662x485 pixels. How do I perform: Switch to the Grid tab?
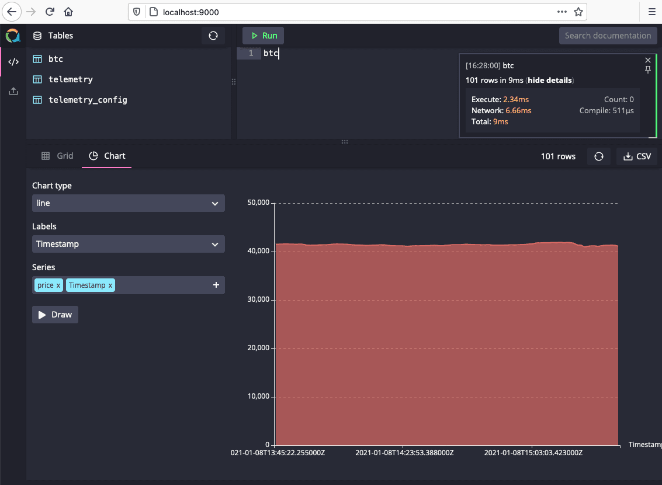pos(57,156)
